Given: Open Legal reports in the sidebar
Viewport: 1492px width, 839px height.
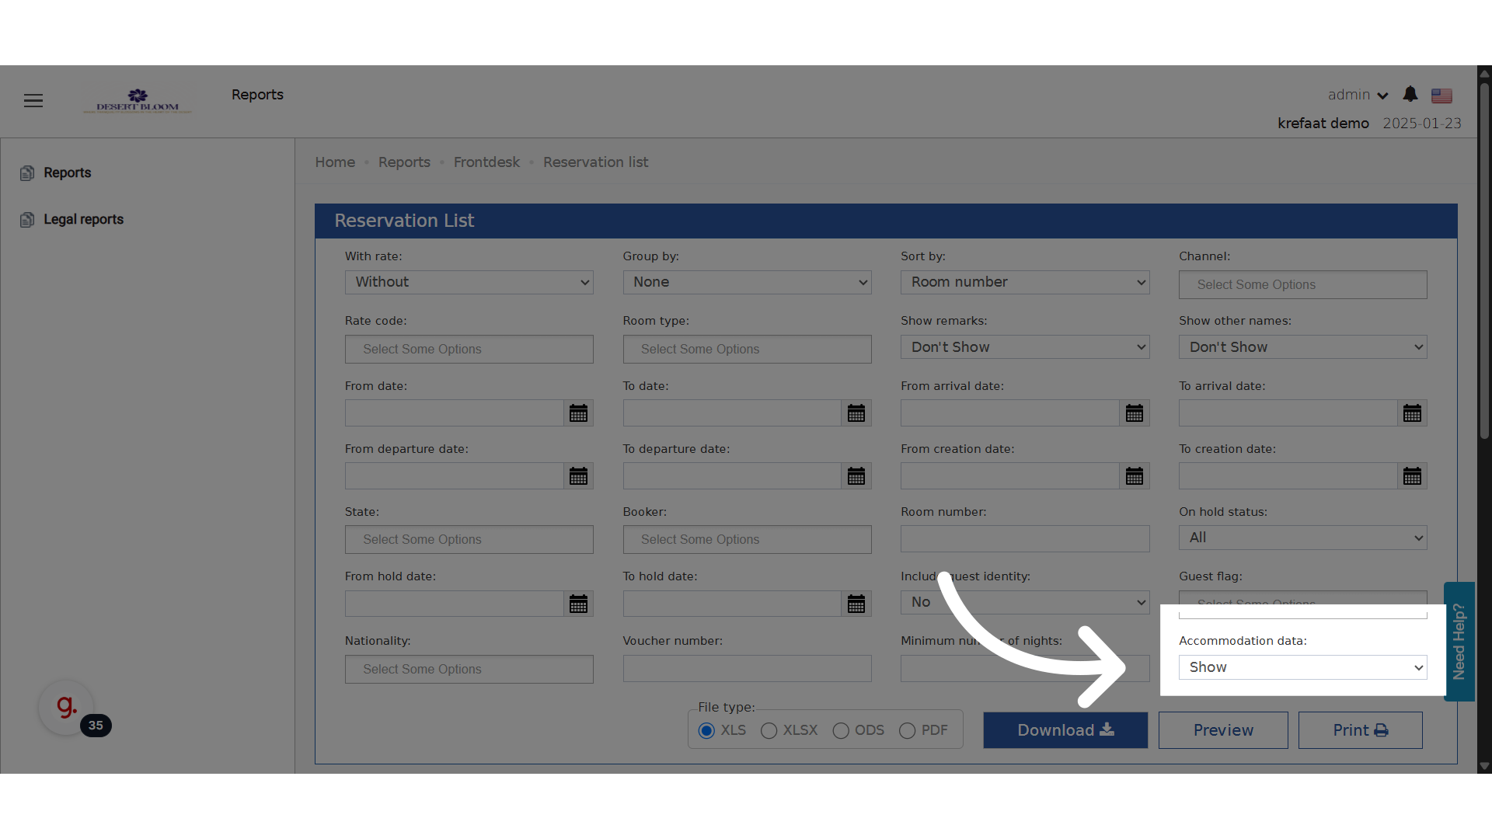Looking at the screenshot, I should pos(84,220).
